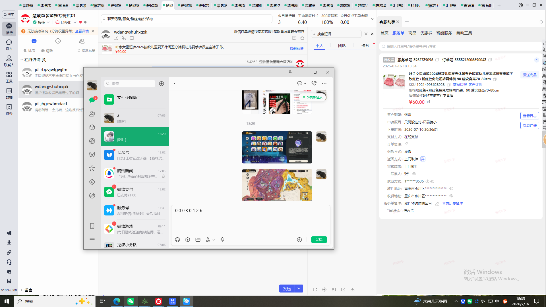546x307 pixels.
Task: Open WeChat phone icon in sidebar
Action: [92, 226]
